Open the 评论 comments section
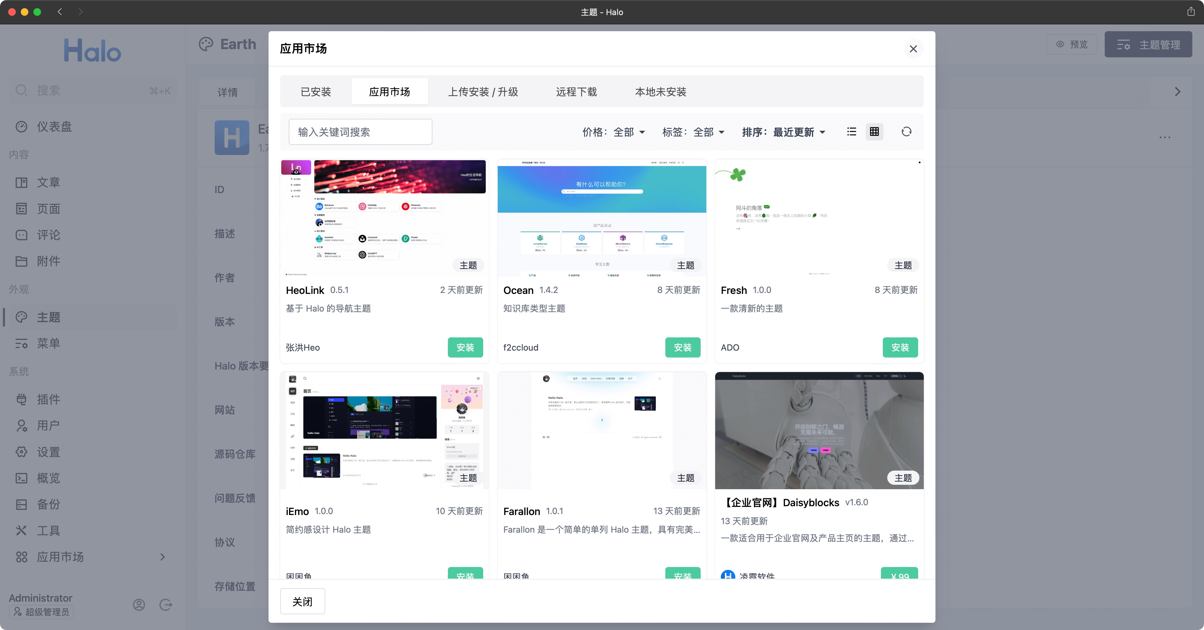The height and width of the screenshot is (630, 1204). point(49,235)
